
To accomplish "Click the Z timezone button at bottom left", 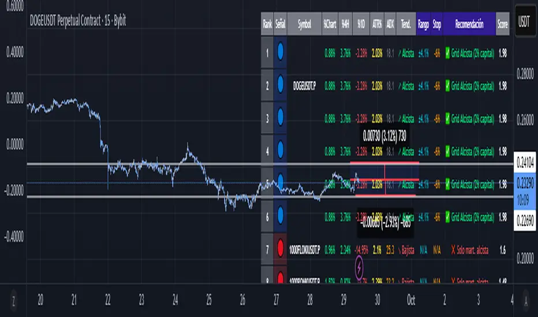I will [14, 300].
